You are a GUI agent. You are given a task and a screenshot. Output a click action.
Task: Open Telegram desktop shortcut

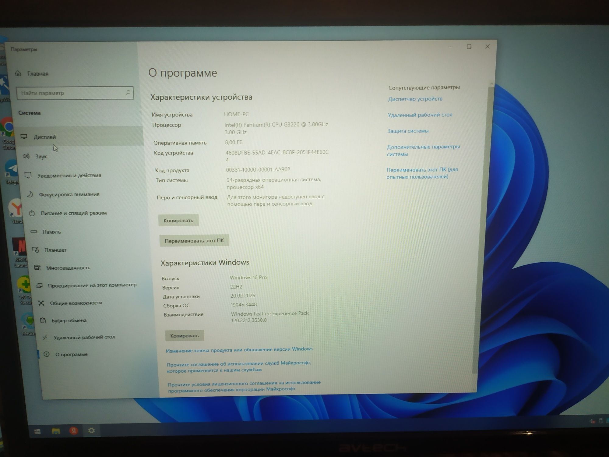click(x=12, y=172)
